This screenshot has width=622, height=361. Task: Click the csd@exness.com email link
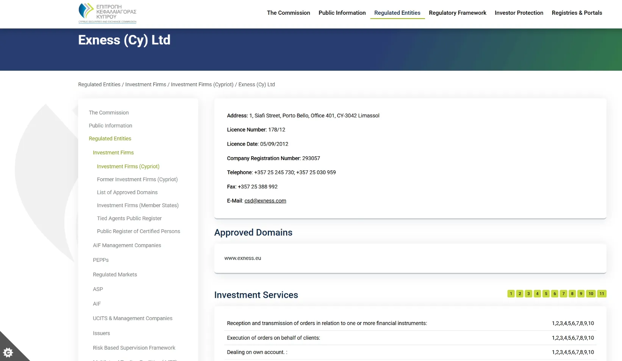click(265, 201)
